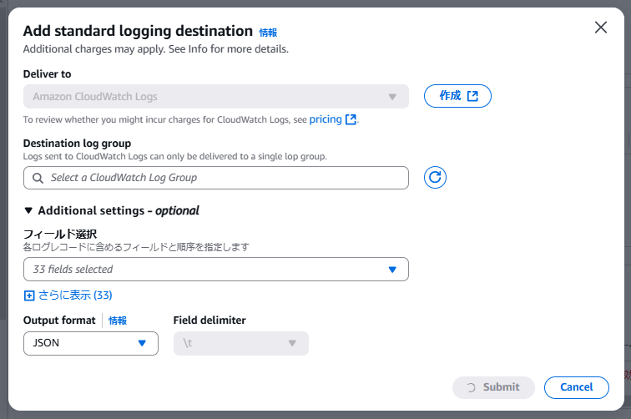Refresh the log group list
This screenshot has height=419, width=631.
[x=435, y=177]
